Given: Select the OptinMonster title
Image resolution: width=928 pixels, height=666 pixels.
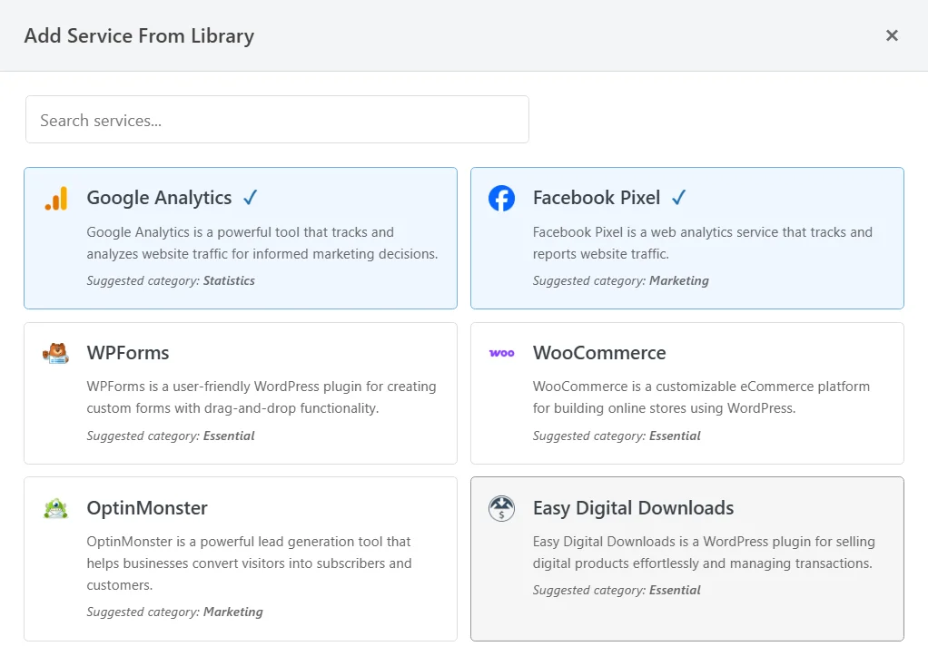Looking at the screenshot, I should tap(147, 508).
